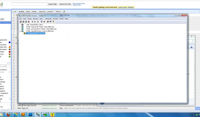Open Firefox from the taskbar
The image size is (200, 117).
click(x=8, y=115)
